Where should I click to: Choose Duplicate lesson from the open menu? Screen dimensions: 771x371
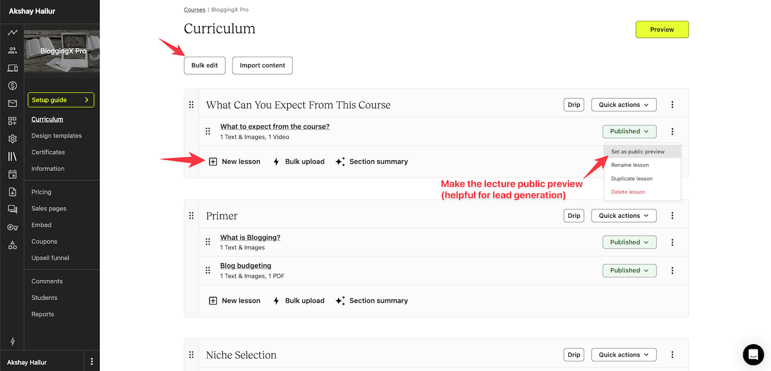(x=631, y=179)
